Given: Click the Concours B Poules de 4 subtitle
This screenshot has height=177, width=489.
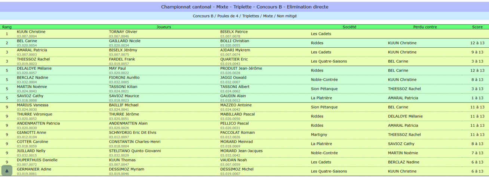Looking at the screenshot, I should pyautogui.click(x=244, y=16).
